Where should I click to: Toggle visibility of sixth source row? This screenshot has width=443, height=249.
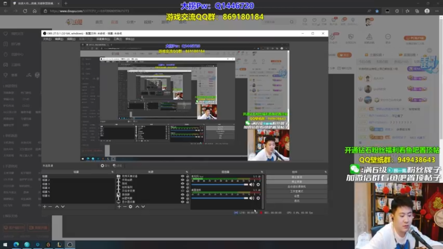pyautogui.click(x=183, y=195)
